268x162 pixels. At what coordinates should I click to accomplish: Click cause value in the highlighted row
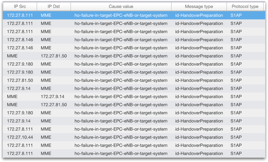tap(121, 15)
